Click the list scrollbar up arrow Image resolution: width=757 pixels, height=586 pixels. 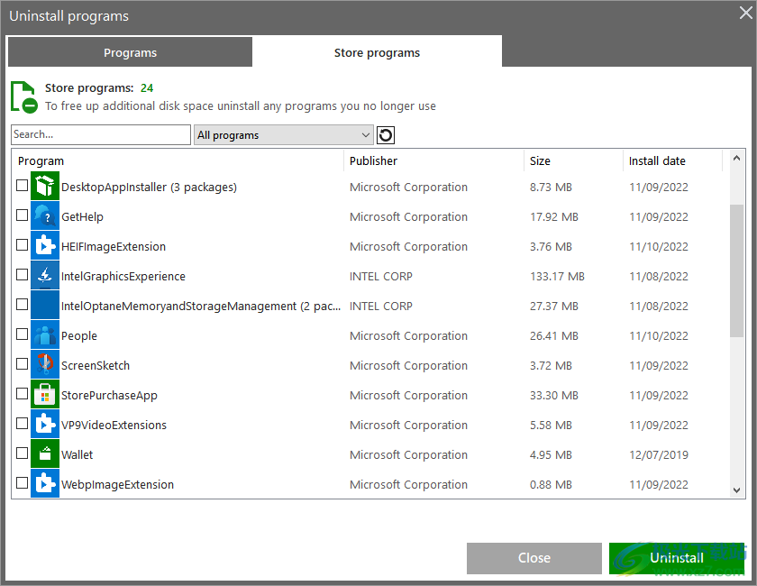(736, 158)
